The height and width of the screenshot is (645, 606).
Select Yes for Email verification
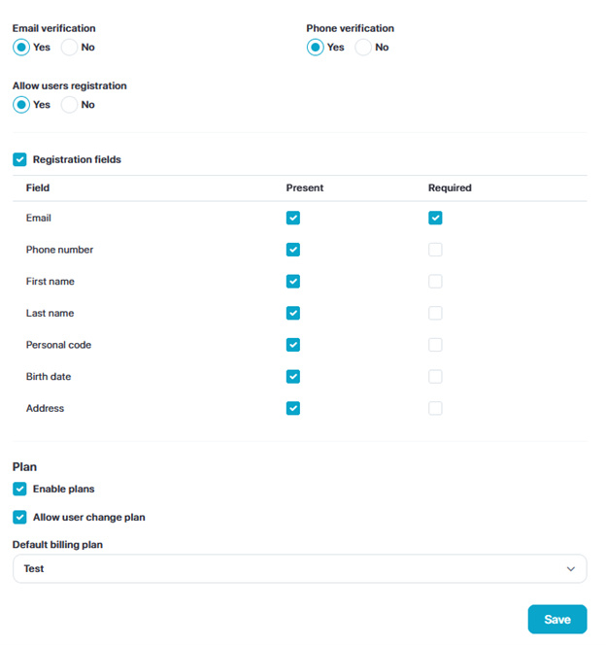[x=21, y=48]
